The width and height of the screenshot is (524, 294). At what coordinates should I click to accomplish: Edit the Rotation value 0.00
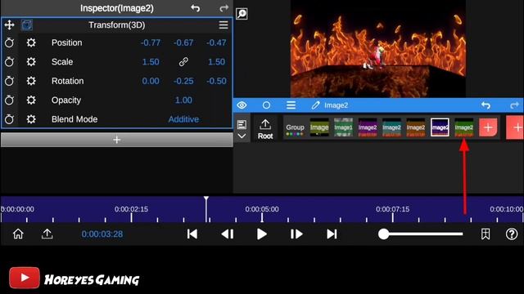pos(151,81)
